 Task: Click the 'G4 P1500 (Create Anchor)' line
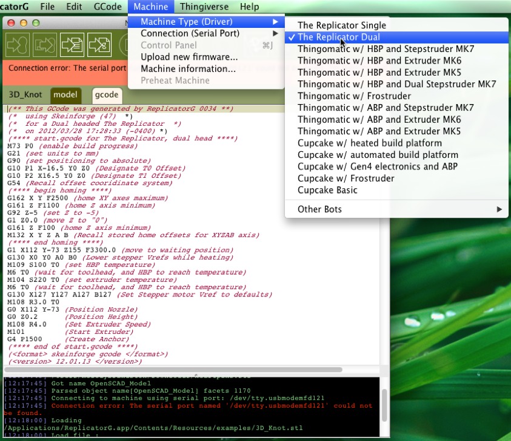[68, 339]
